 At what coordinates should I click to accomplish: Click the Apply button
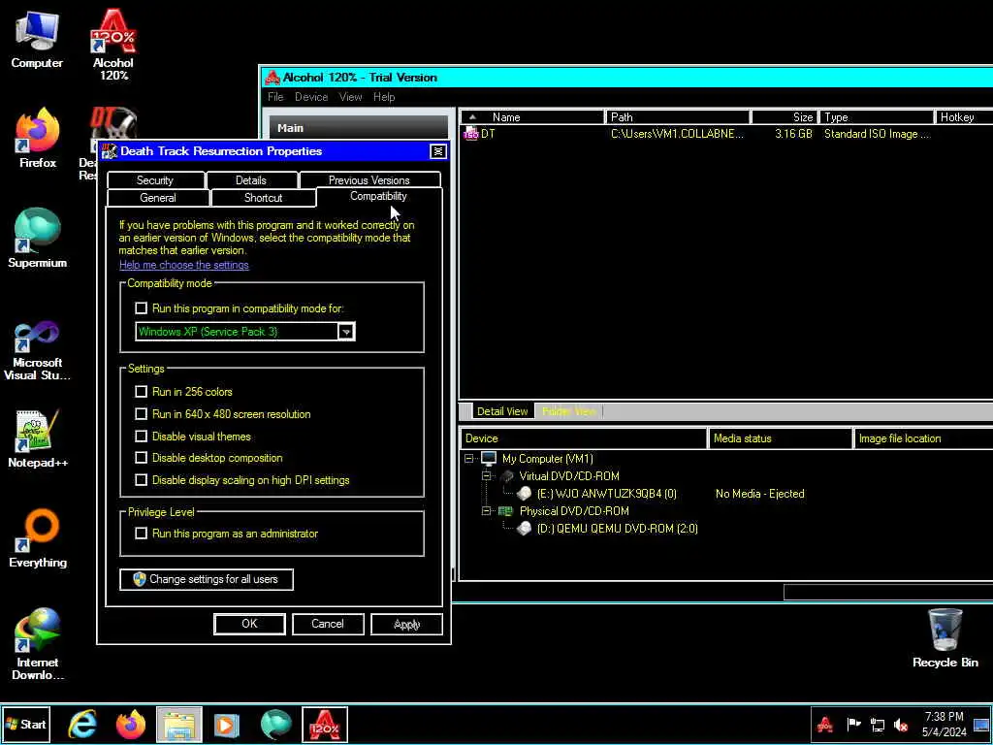coord(406,624)
